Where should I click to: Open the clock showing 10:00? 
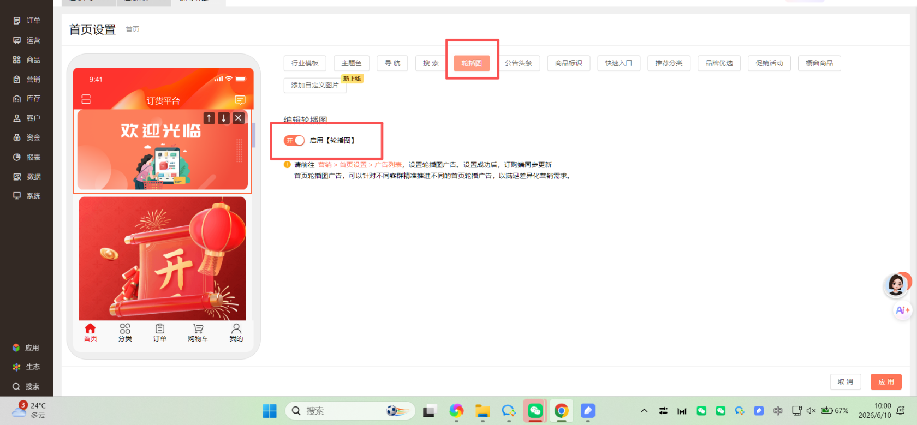[874, 410]
